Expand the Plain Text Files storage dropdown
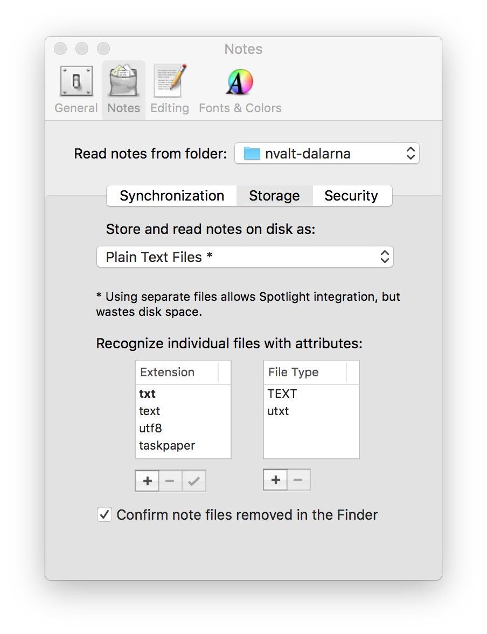The image size is (487, 634). (245, 257)
